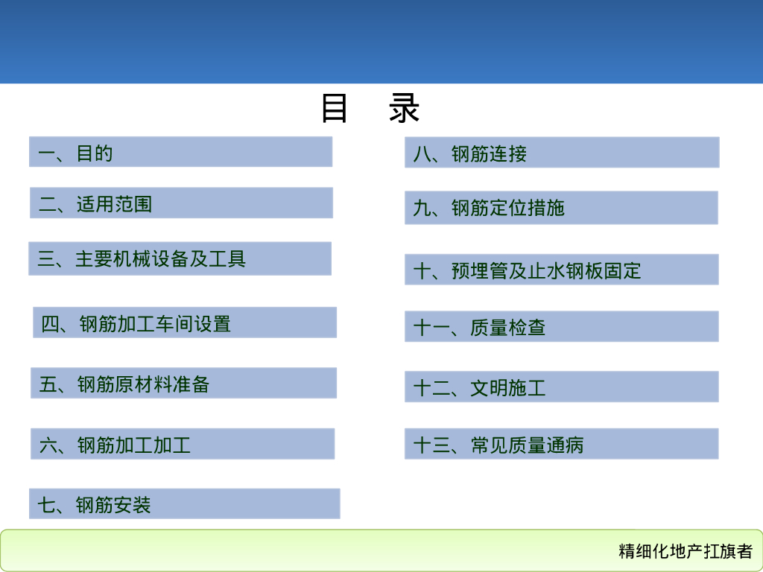The height and width of the screenshot is (572, 763).
Task: Open '十一、质量检查' section
Action: coord(562,326)
